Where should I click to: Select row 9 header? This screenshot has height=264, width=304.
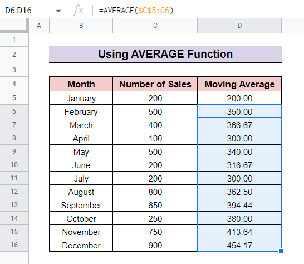pyautogui.click(x=14, y=151)
